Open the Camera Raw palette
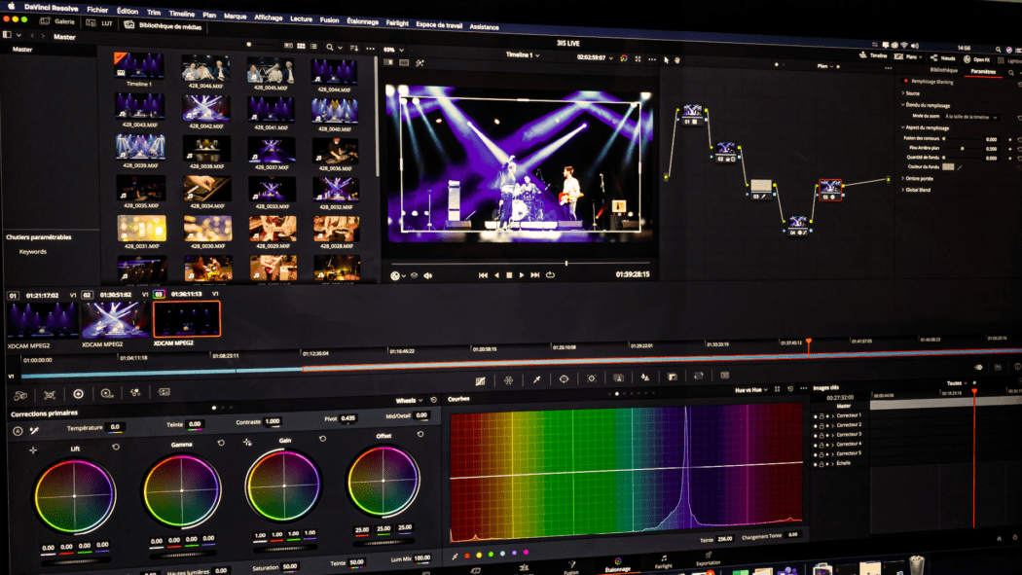Screen dimensions: 1022x575 coord(20,395)
